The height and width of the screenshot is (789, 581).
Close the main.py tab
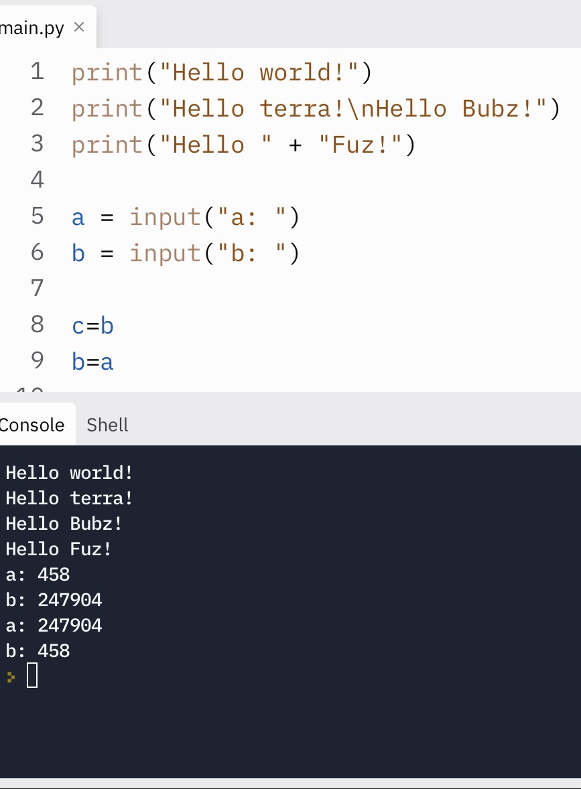pyautogui.click(x=79, y=27)
